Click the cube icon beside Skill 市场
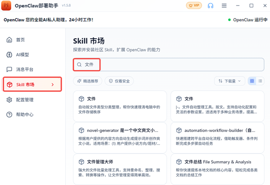Viewport: 270px width, 185px height. 9,84
